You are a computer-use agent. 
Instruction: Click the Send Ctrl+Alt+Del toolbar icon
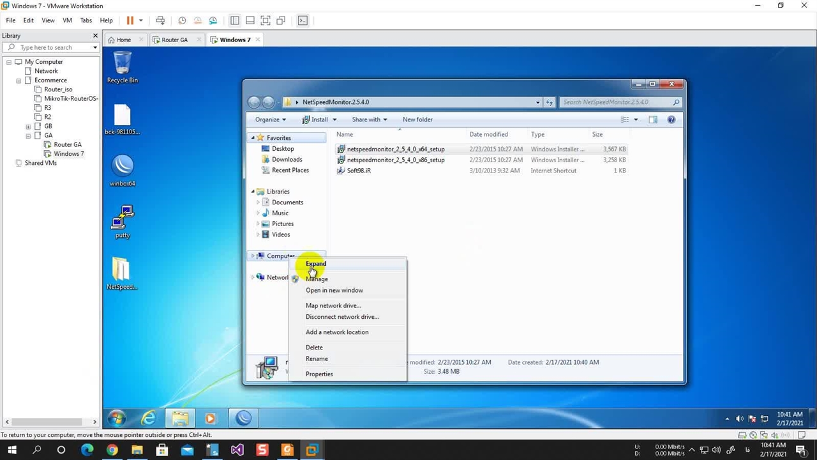[x=160, y=20]
